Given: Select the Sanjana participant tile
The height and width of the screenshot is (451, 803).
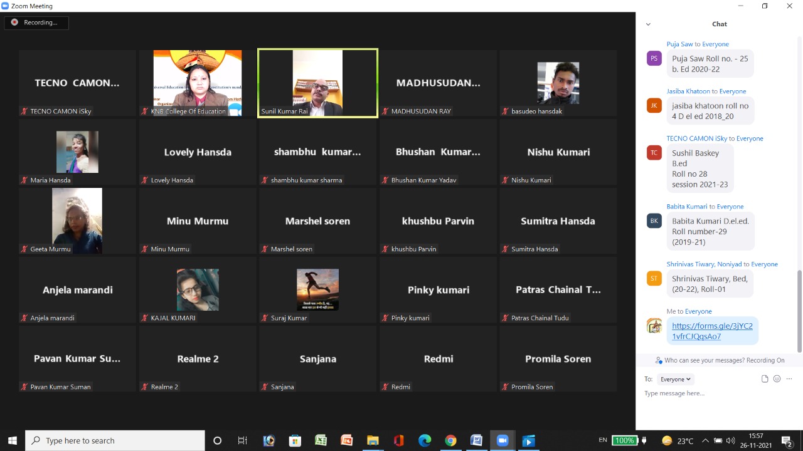Looking at the screenshot, I should tap(317, 358).
